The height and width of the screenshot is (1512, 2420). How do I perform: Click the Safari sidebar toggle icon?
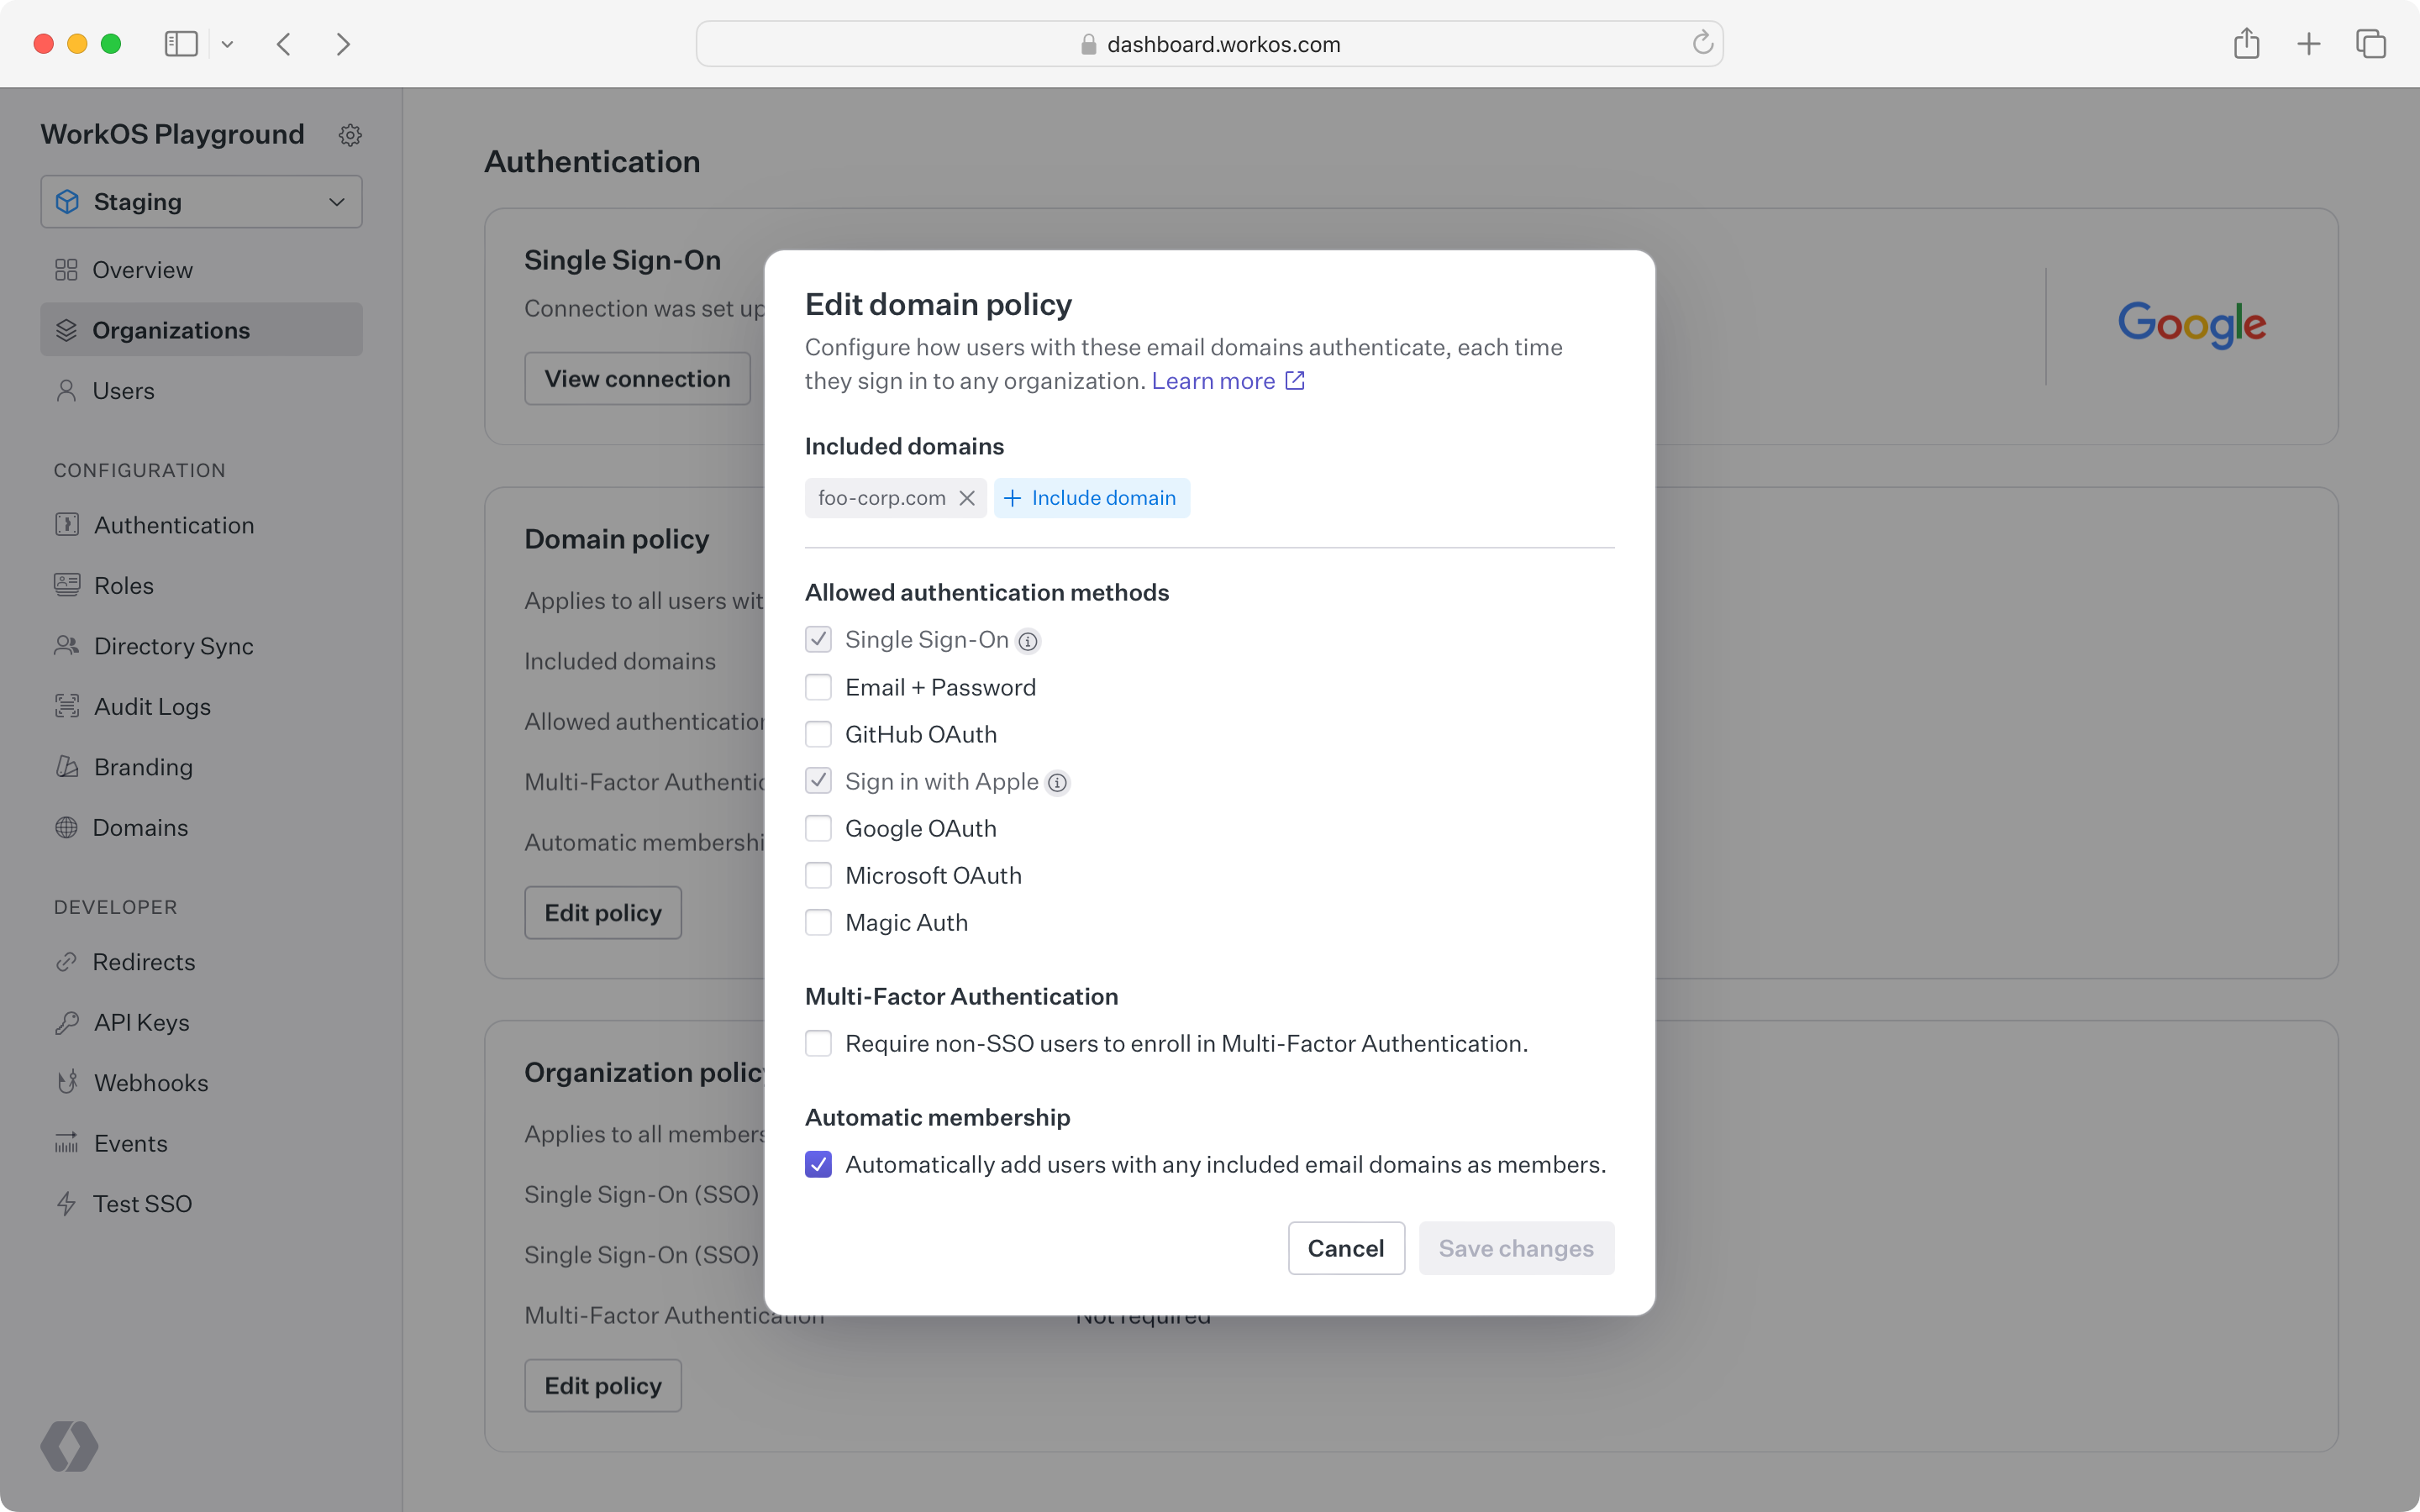181,44
